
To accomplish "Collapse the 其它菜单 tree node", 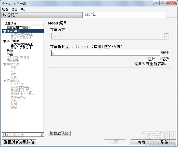I will click(x=5, y=41).
